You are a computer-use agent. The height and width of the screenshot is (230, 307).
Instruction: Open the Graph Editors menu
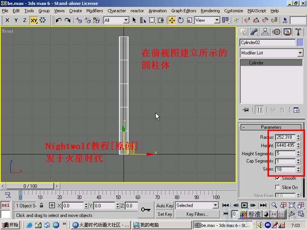(183, 11)
